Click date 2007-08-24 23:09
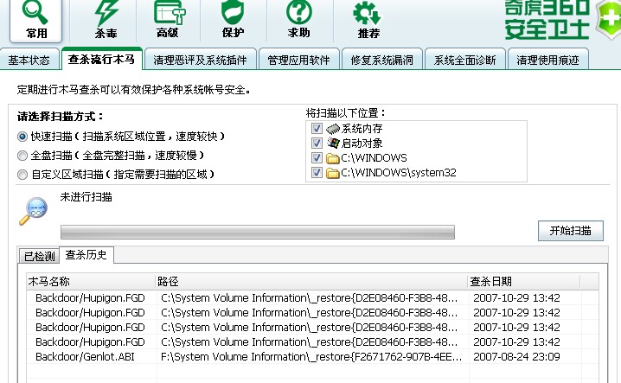 tap(516, 357)
